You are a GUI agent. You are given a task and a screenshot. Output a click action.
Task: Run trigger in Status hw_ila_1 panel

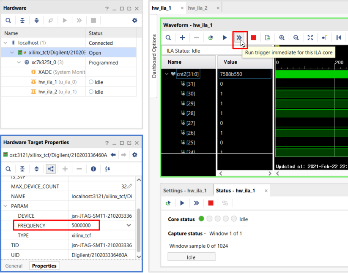coord(182,203)
